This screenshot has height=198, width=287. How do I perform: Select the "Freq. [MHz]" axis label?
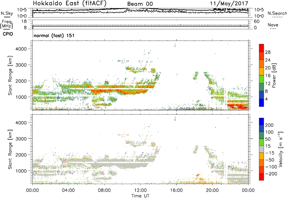(x=6, y=24)
